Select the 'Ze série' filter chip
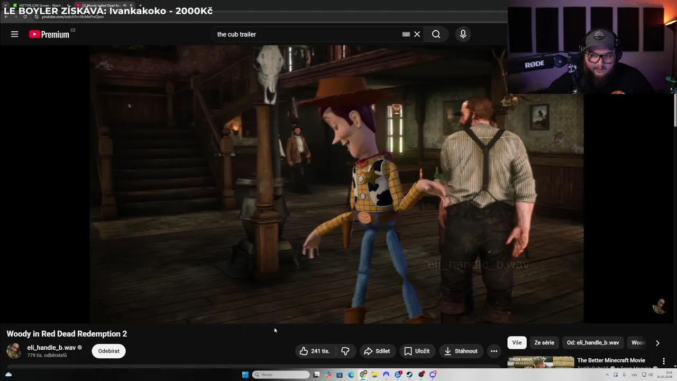Viewport: 677px width, 381px height. pos(544,342)
